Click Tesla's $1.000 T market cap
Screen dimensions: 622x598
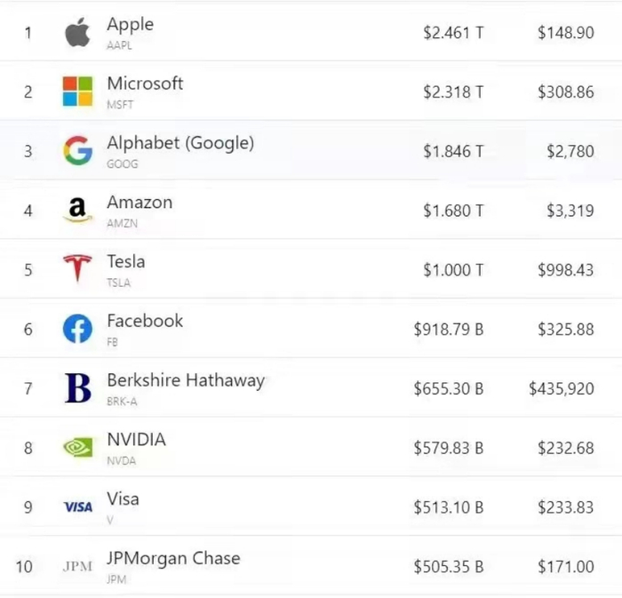[453, 270]
